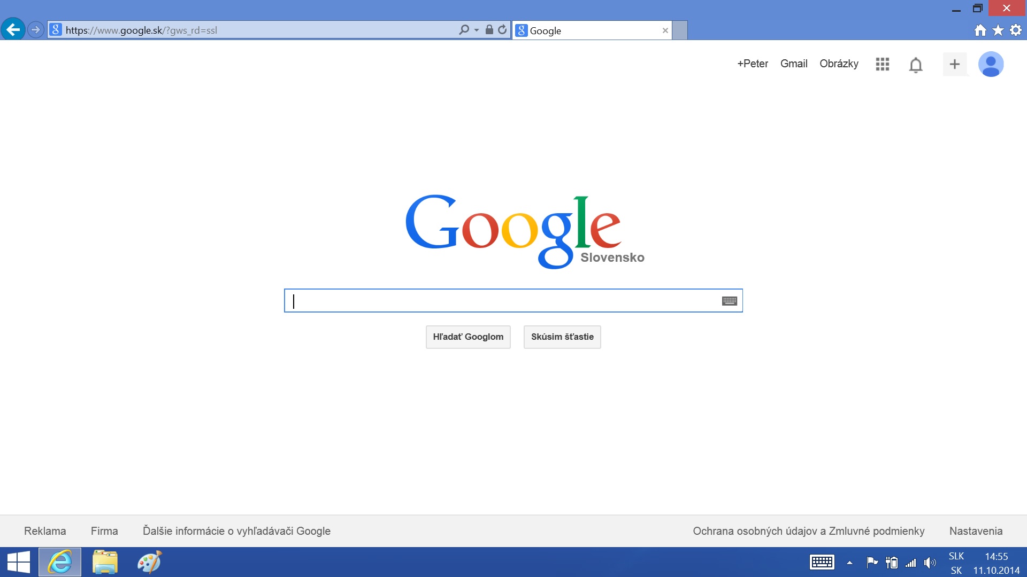Click the search magnifier in address bar
The height and width of the screenshot is (577, 1027).
tap(464, 30)
